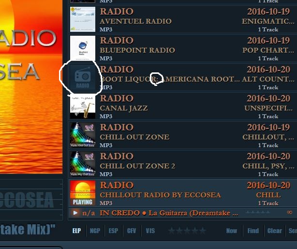This screenshot has width=297, height=249.
Task: Click the 'POP CHART...' genre label
Action: 268,50
